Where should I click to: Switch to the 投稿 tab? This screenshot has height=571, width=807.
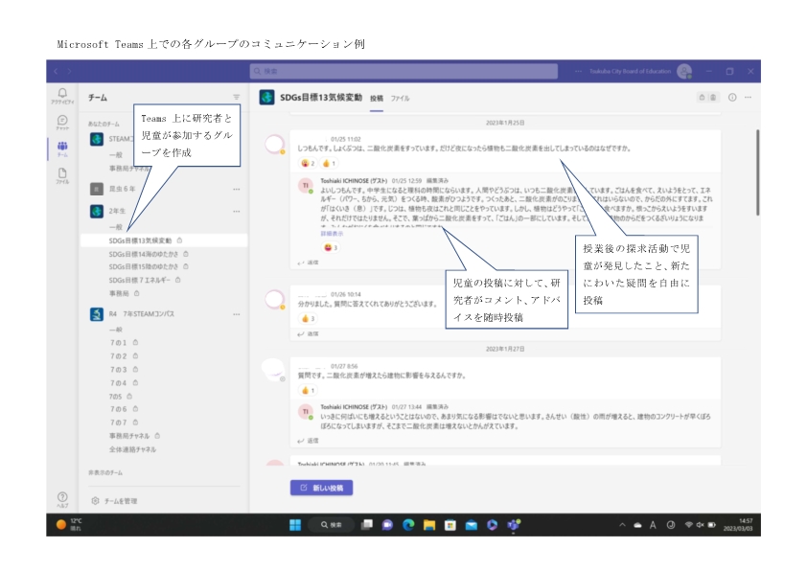coord(377,99)
